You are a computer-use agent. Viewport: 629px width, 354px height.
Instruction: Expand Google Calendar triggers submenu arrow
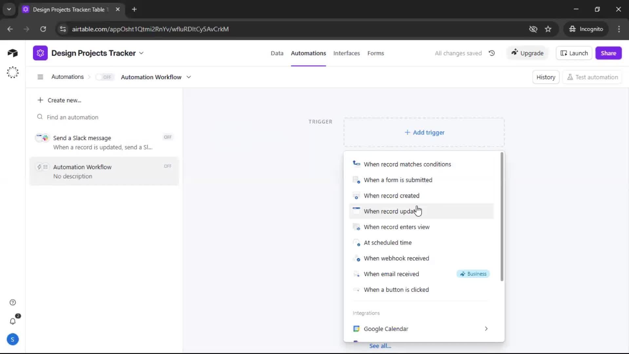(x=486, y=329)
